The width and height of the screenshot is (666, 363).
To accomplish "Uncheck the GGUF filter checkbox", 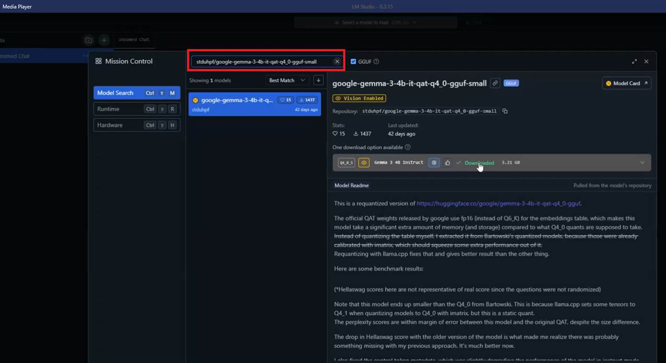I will click(x=353, y=62).
